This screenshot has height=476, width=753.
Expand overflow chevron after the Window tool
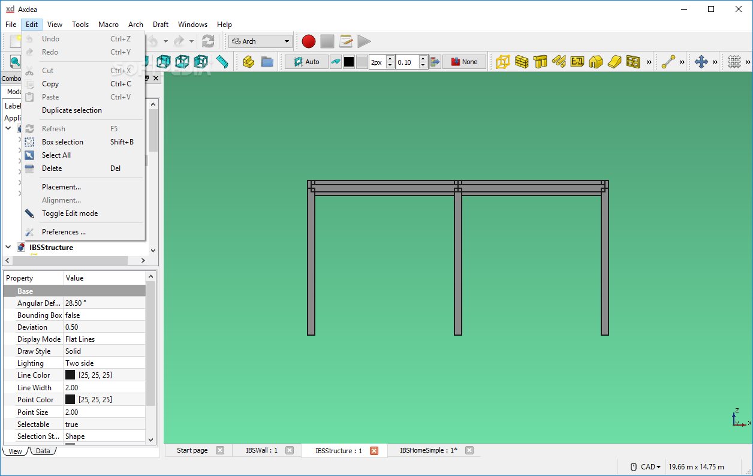tap(649, 62)
